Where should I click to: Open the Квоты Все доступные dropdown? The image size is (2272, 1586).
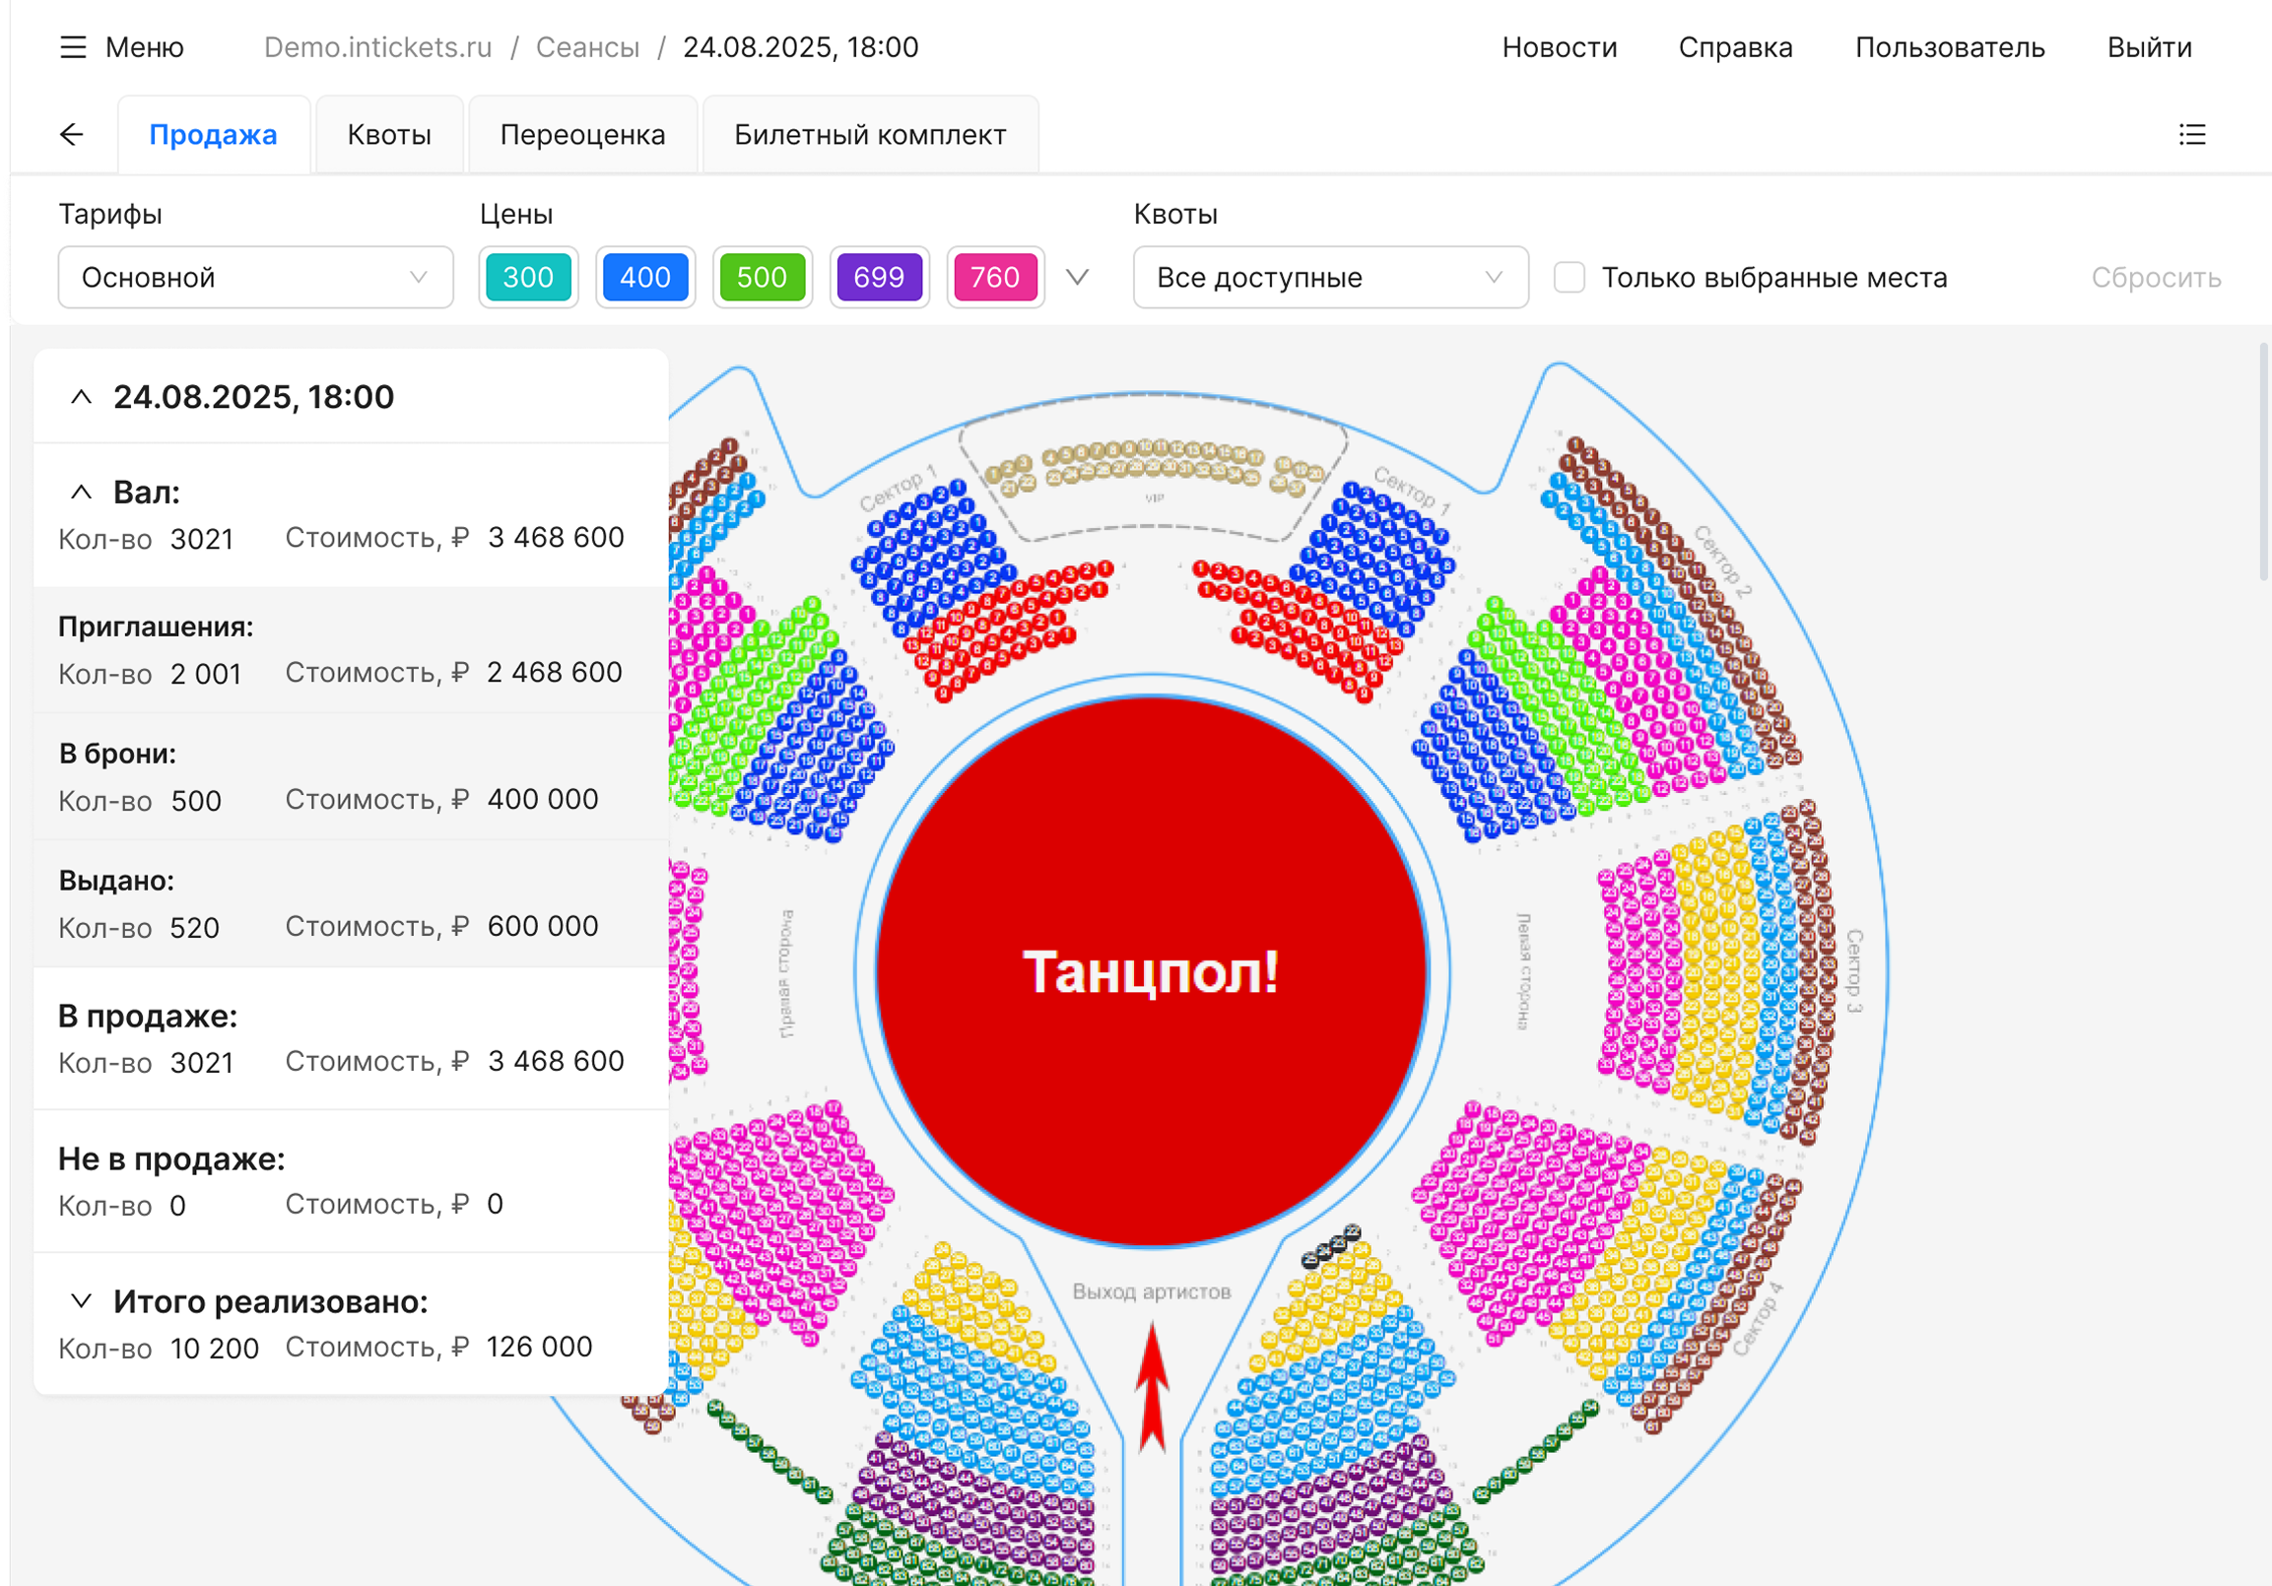pos(1330,277)
